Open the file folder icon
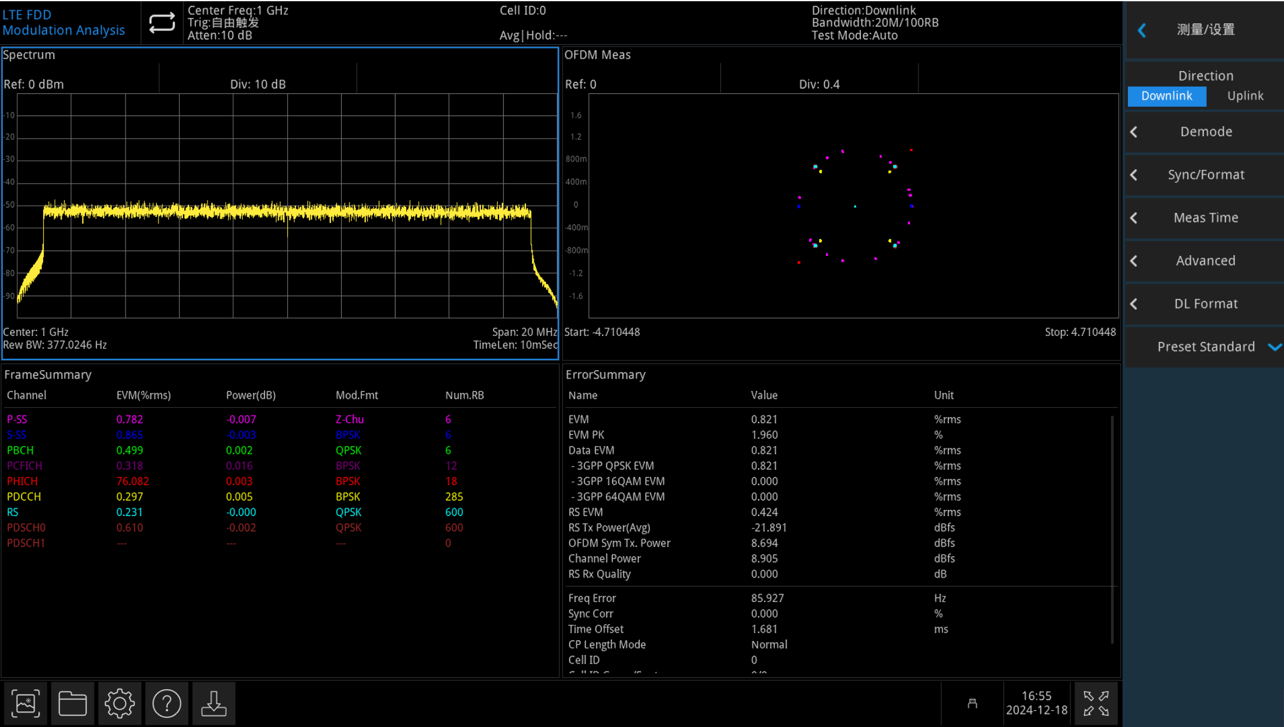1284x727 pixels. tap(72, 703)
